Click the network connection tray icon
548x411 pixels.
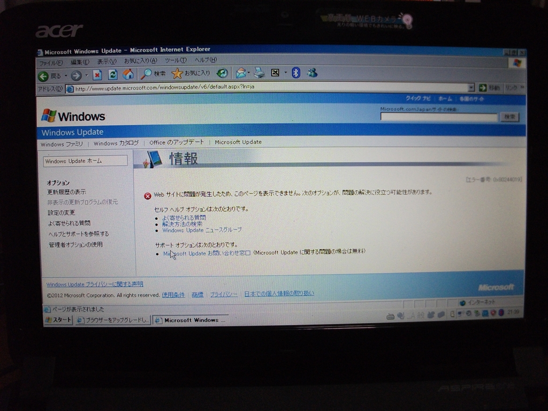[x=461, y=314]
